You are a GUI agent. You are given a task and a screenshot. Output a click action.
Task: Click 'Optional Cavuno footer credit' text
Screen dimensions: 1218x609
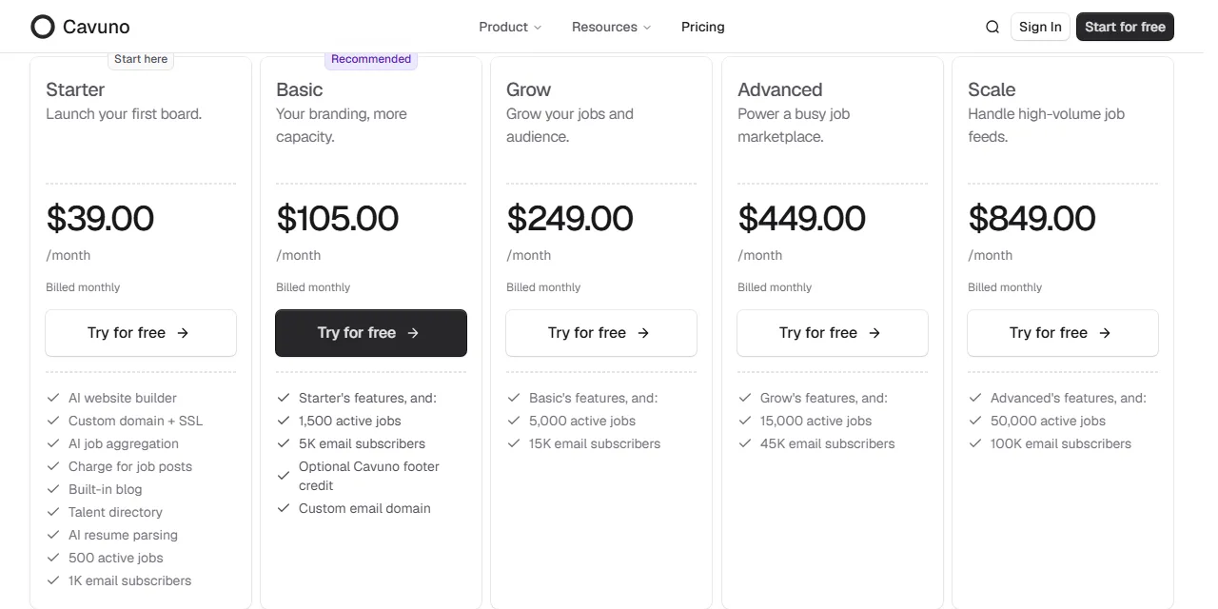[x=369, y=476]
